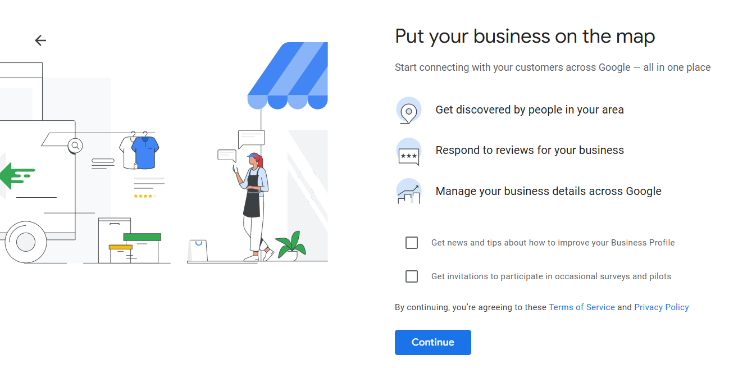Enable news and tips checkbox
The image size is (729, 368).
coord(412,243)
